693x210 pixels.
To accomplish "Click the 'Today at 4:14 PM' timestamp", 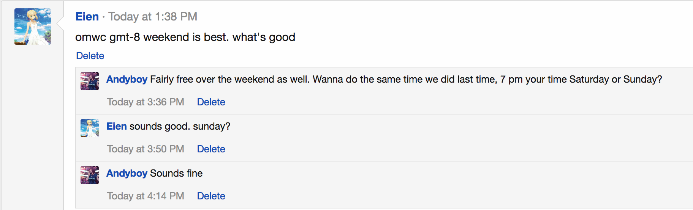I will click(x=146, y=196).
